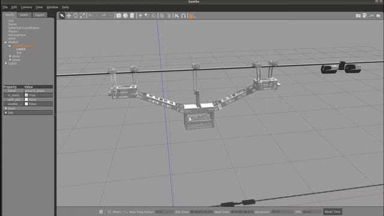Open the redo history dropdown arrow

tap(110, 16)
